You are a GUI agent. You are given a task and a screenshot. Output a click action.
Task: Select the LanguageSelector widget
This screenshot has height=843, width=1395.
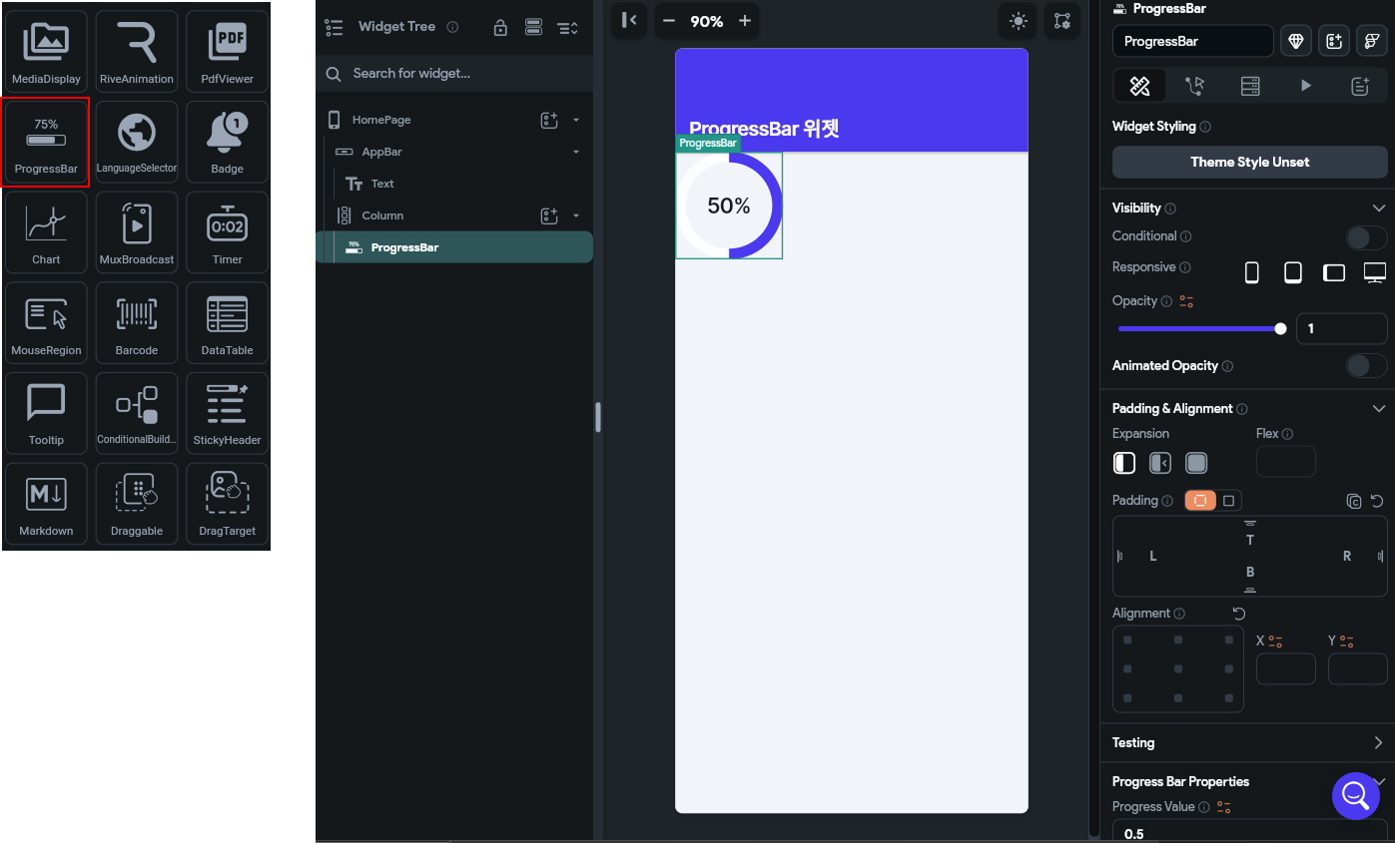pyautogui.click(x=137, y=142)
